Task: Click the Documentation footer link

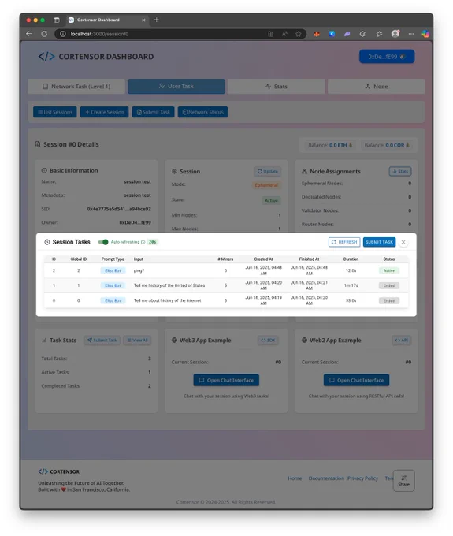Action: (x=326, y=478)
